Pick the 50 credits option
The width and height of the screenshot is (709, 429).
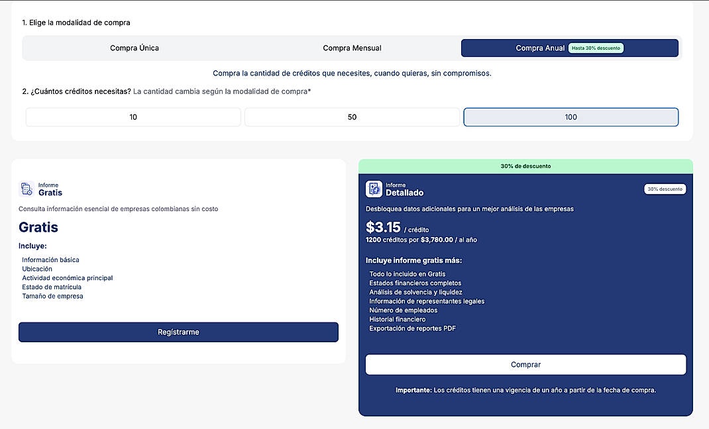pos(353,117)
